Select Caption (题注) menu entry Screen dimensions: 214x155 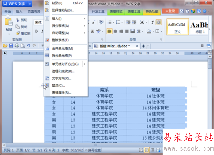[65, 86]
